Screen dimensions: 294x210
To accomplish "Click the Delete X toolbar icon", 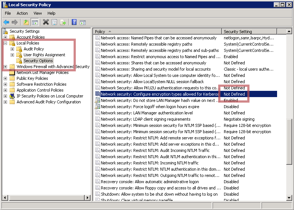I will [x=46, y=22].
